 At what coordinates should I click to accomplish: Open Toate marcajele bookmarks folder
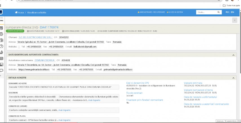tap(231, 6)
